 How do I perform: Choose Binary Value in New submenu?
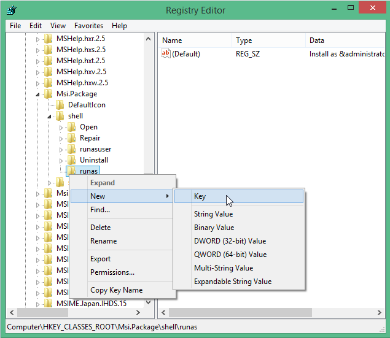[x=239, y=228]
